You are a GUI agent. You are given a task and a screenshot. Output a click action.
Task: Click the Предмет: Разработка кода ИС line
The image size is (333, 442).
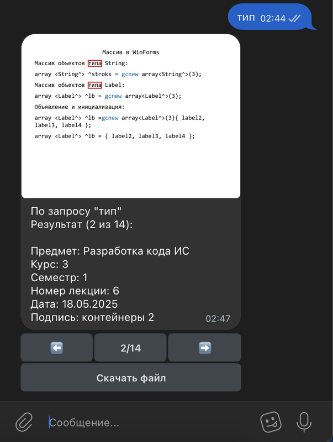[110, 251]
